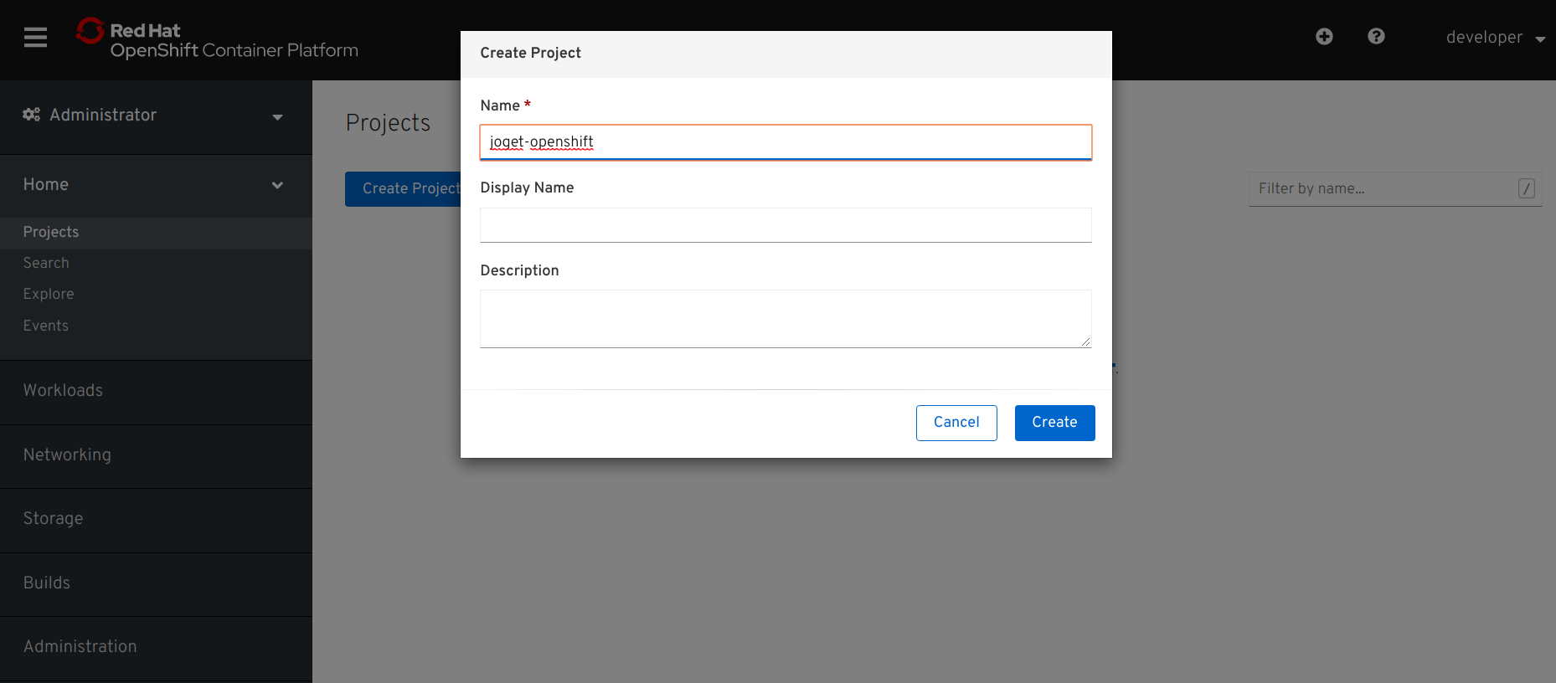Image resolution: width=1556 pixels, height=683 pixels.
Task: Focus the Display Name input field
Action: point(786,225)
